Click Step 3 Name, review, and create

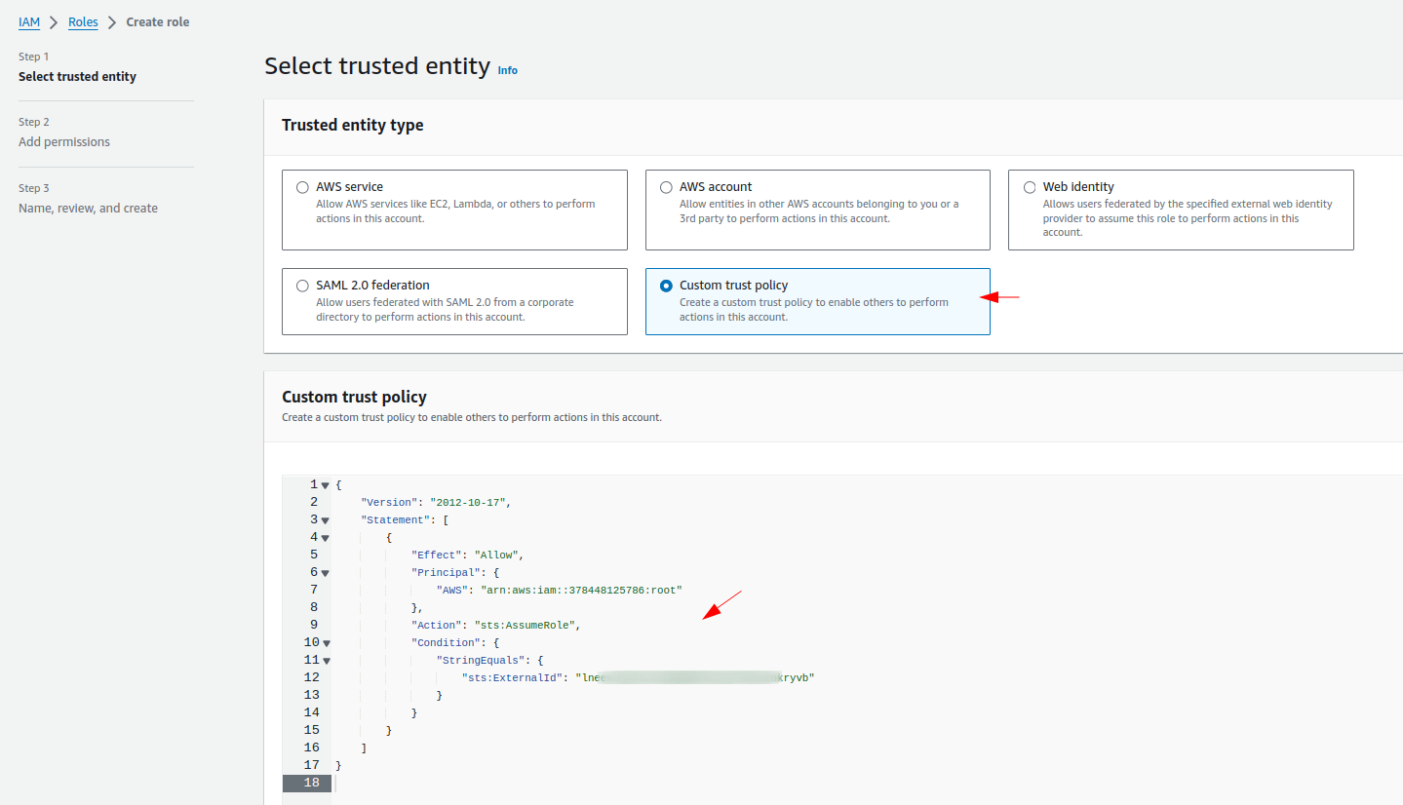[x=88, y=209]
